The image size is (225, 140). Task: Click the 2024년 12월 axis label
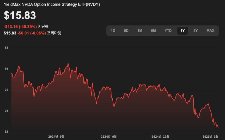coord(160,136)
